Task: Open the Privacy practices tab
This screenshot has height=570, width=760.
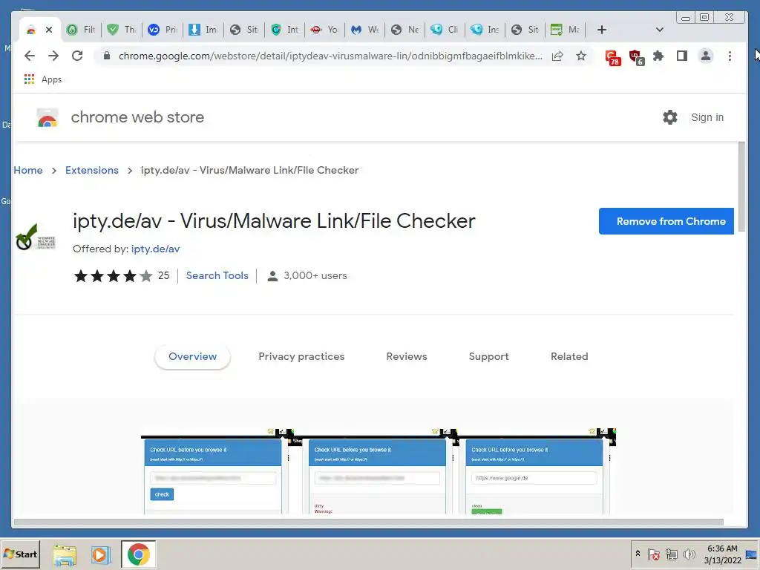Action: coord(301,356)
